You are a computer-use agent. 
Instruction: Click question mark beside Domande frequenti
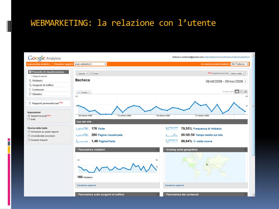coord(29,140)
